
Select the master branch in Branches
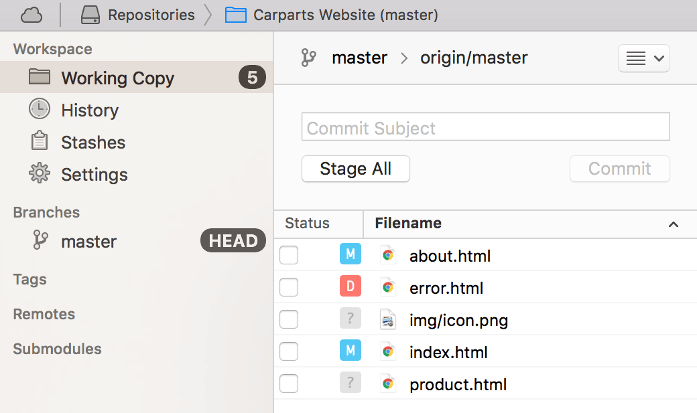coord(89,242)
